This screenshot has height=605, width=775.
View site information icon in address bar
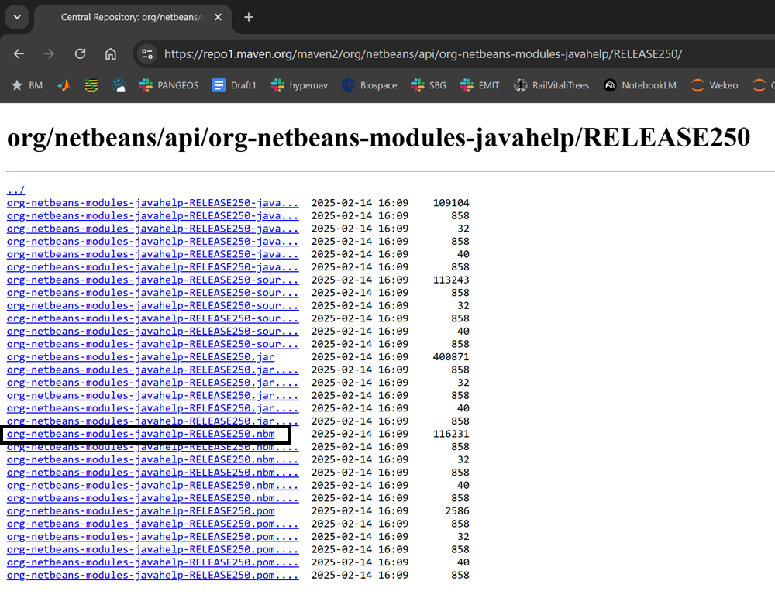click(x=146, y=53)
